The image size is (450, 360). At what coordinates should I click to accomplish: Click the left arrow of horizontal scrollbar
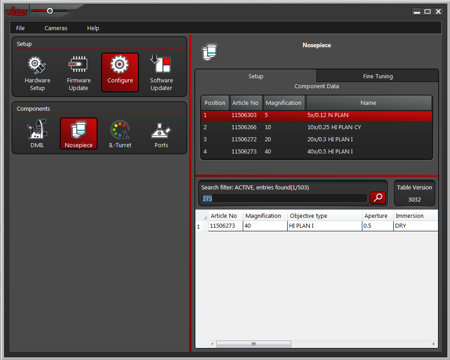(212, 344)
